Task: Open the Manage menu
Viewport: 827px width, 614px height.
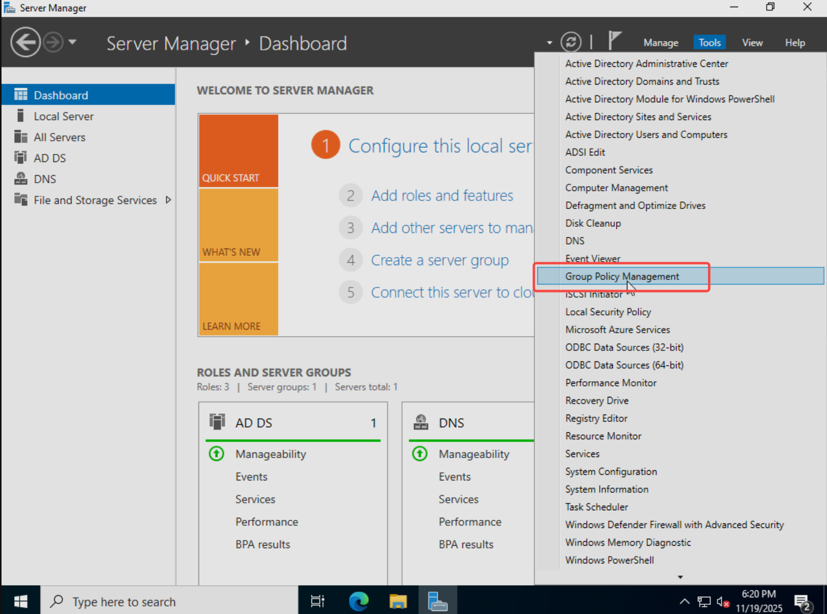Action: coord(660,43)
